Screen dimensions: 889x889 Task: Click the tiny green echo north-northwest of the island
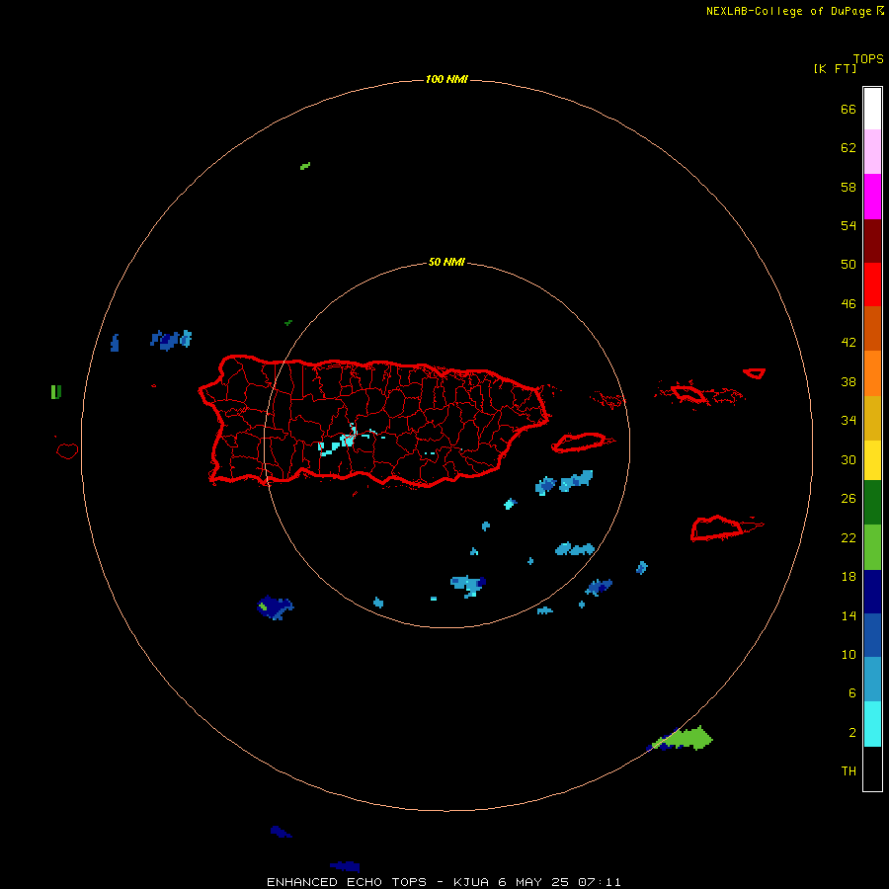[x=305, y=166]
